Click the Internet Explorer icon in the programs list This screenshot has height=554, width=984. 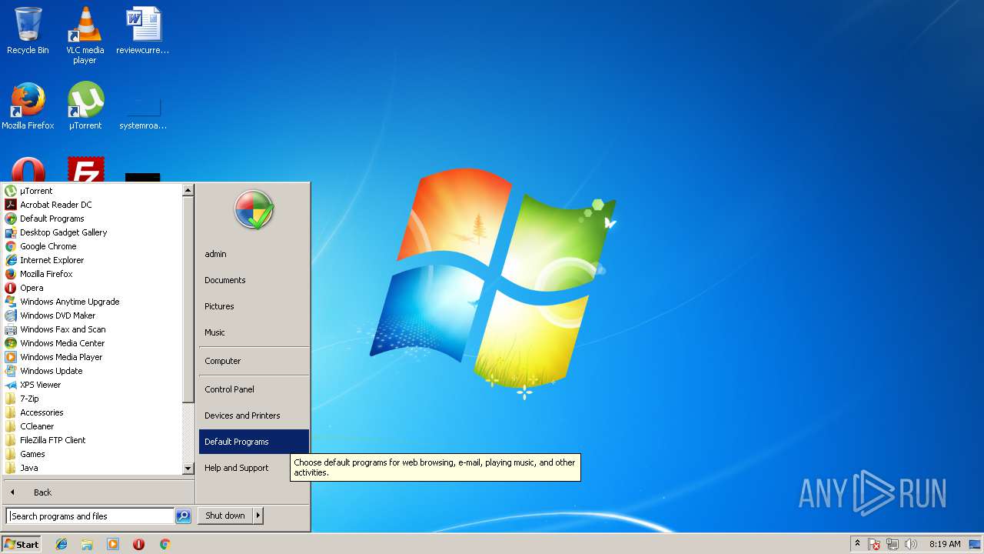click(x=11, y=260)
